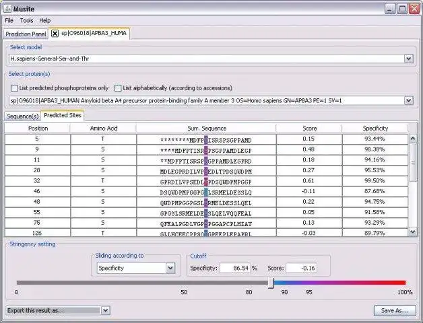Close the sp|O96018|APBA3_HUMA tab with X icon
Viewport: 423px width, 323px height.
click(x=55, y=34)
